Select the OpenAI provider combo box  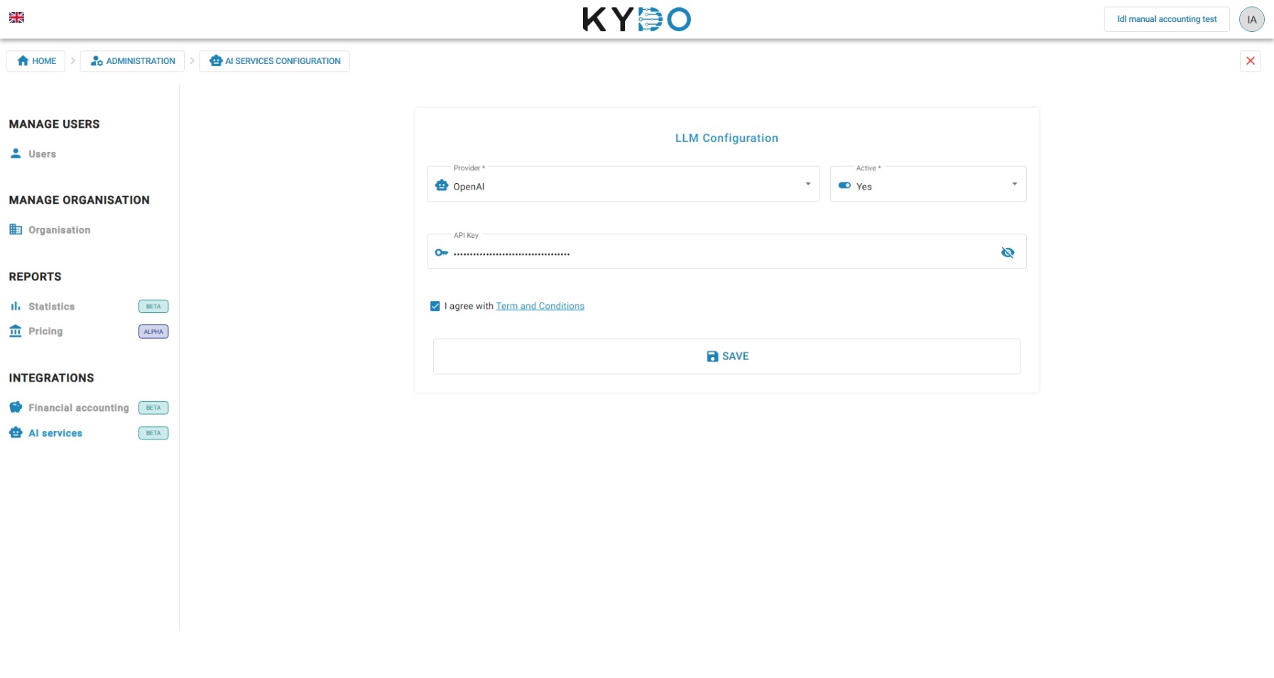(623, 184)
